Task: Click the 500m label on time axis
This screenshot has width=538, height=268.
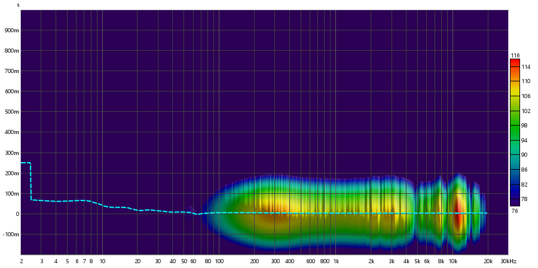Action: 12,112
